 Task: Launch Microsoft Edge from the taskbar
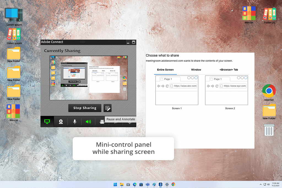135,184
